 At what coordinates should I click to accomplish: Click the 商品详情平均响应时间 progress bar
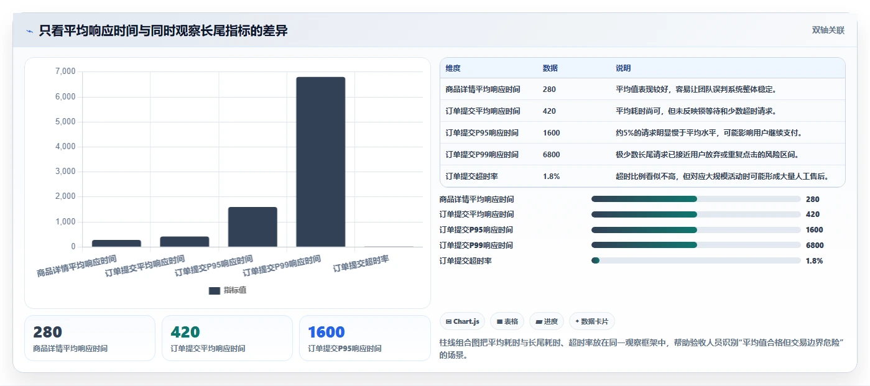click(696, 199)
